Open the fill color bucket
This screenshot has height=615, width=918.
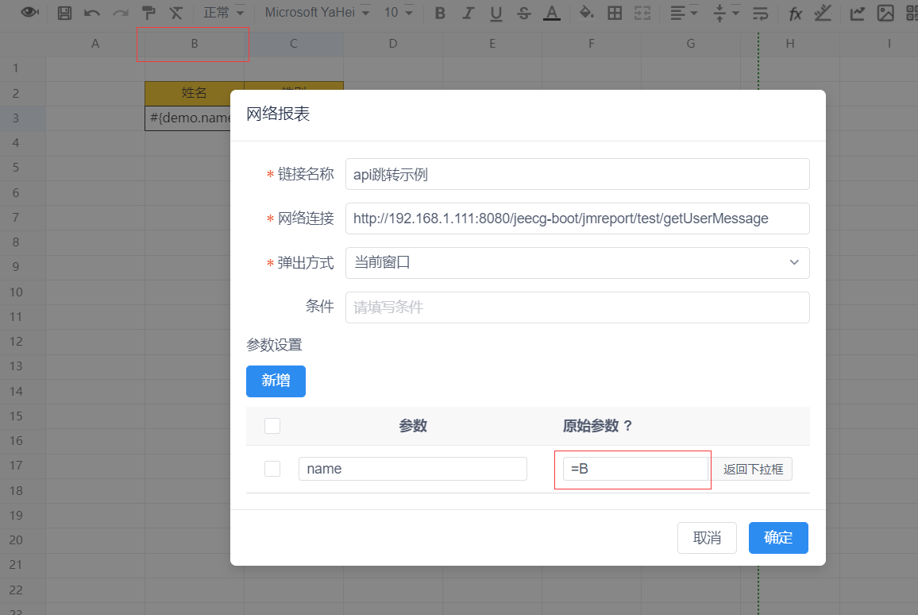(586, 12)
